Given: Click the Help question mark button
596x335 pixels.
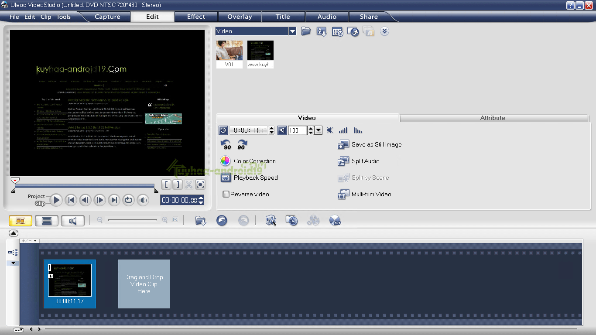Looking at the screenshot, I should tap(570, 5).
